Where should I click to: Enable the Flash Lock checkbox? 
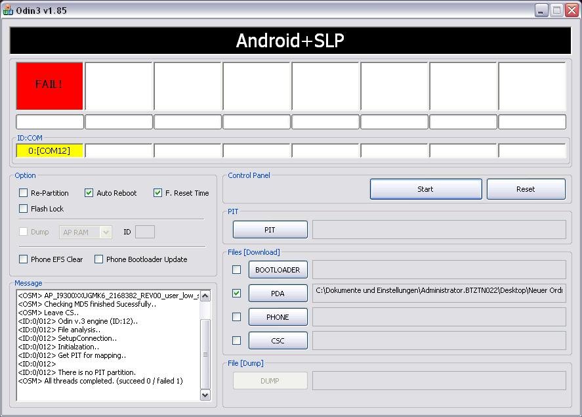pos(24,208)
